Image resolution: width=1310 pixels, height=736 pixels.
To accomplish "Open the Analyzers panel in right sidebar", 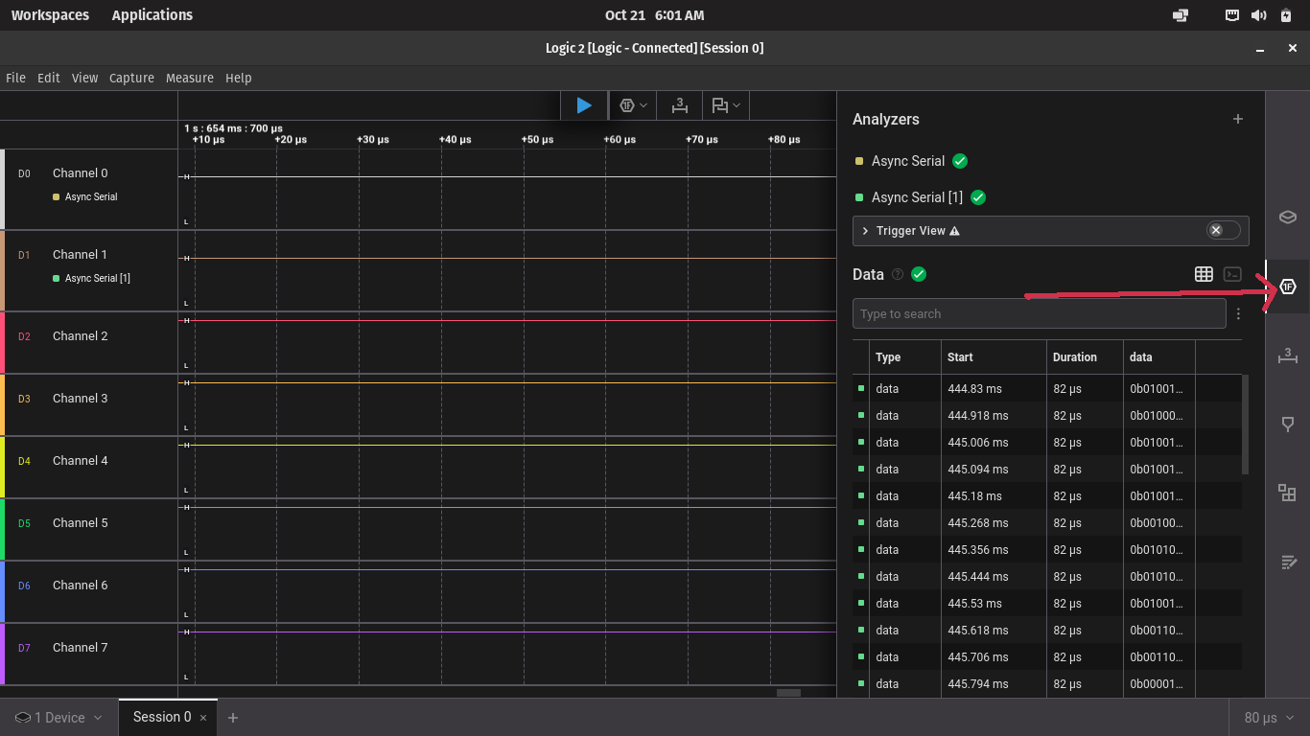I will (1287, 287).
